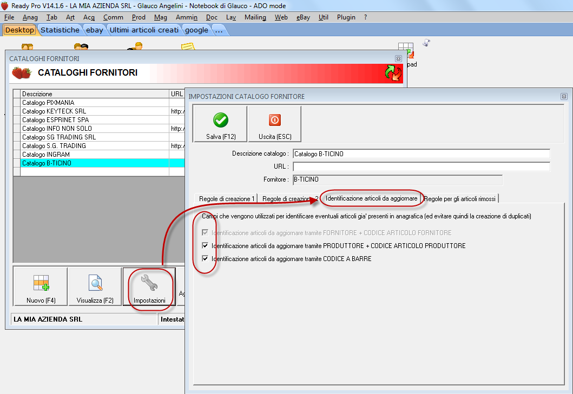Click the Descrizione catalogo input field
The width and height of the screenshot is (573, 394).
click(x=421, y=153)
